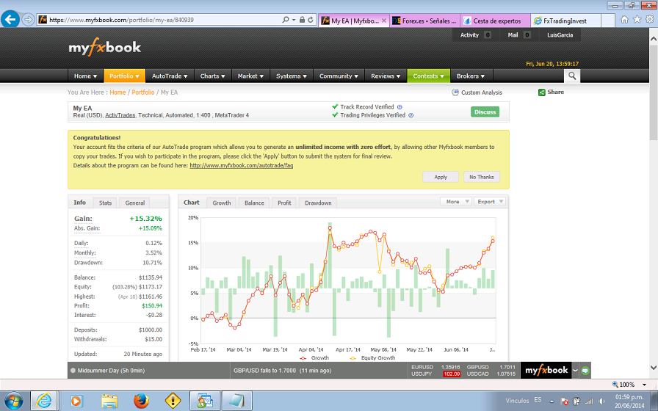Click the site search magnifier icon
658x411 pixels.
click(x=572, y=76)
